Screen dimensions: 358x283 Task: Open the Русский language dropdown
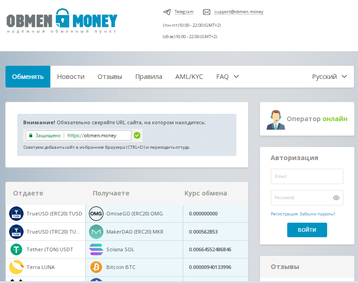(329, 77)
